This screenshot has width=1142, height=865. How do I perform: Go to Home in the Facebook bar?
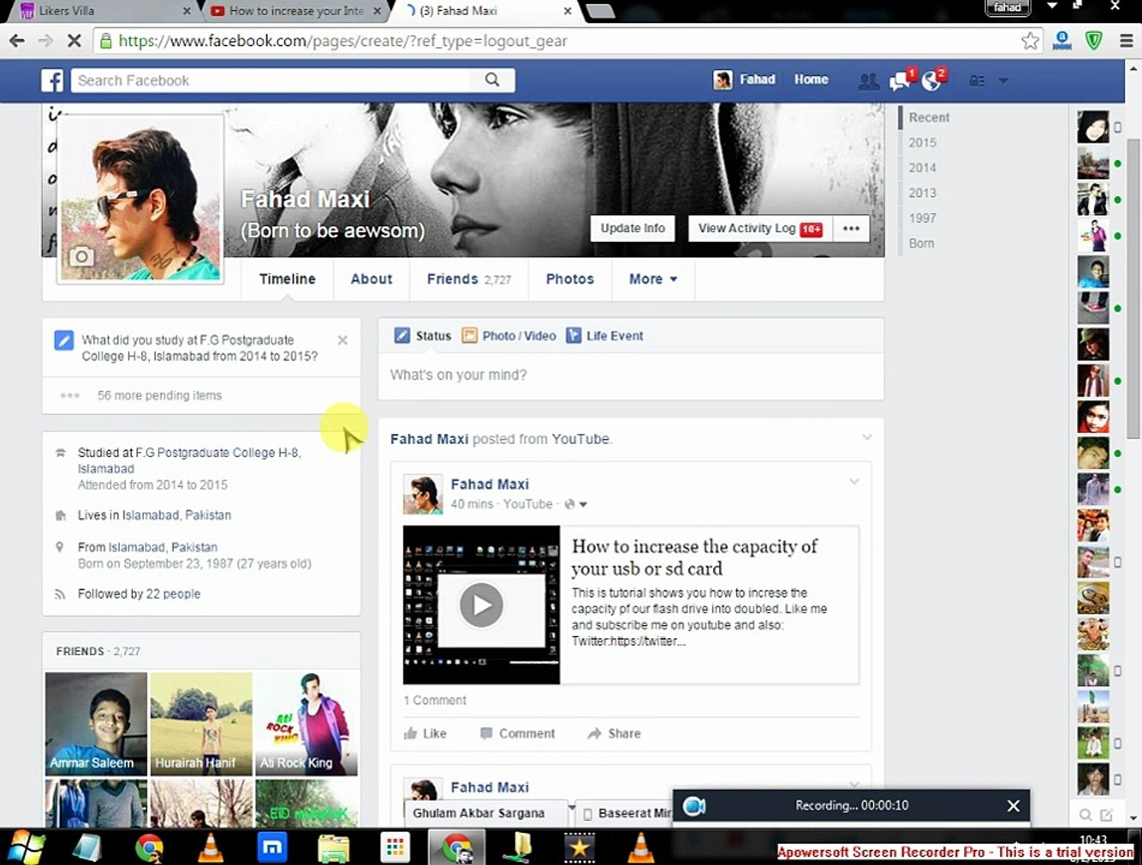click(811, 79)
